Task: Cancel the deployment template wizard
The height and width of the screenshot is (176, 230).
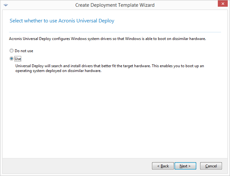Action: coord(211,166)
